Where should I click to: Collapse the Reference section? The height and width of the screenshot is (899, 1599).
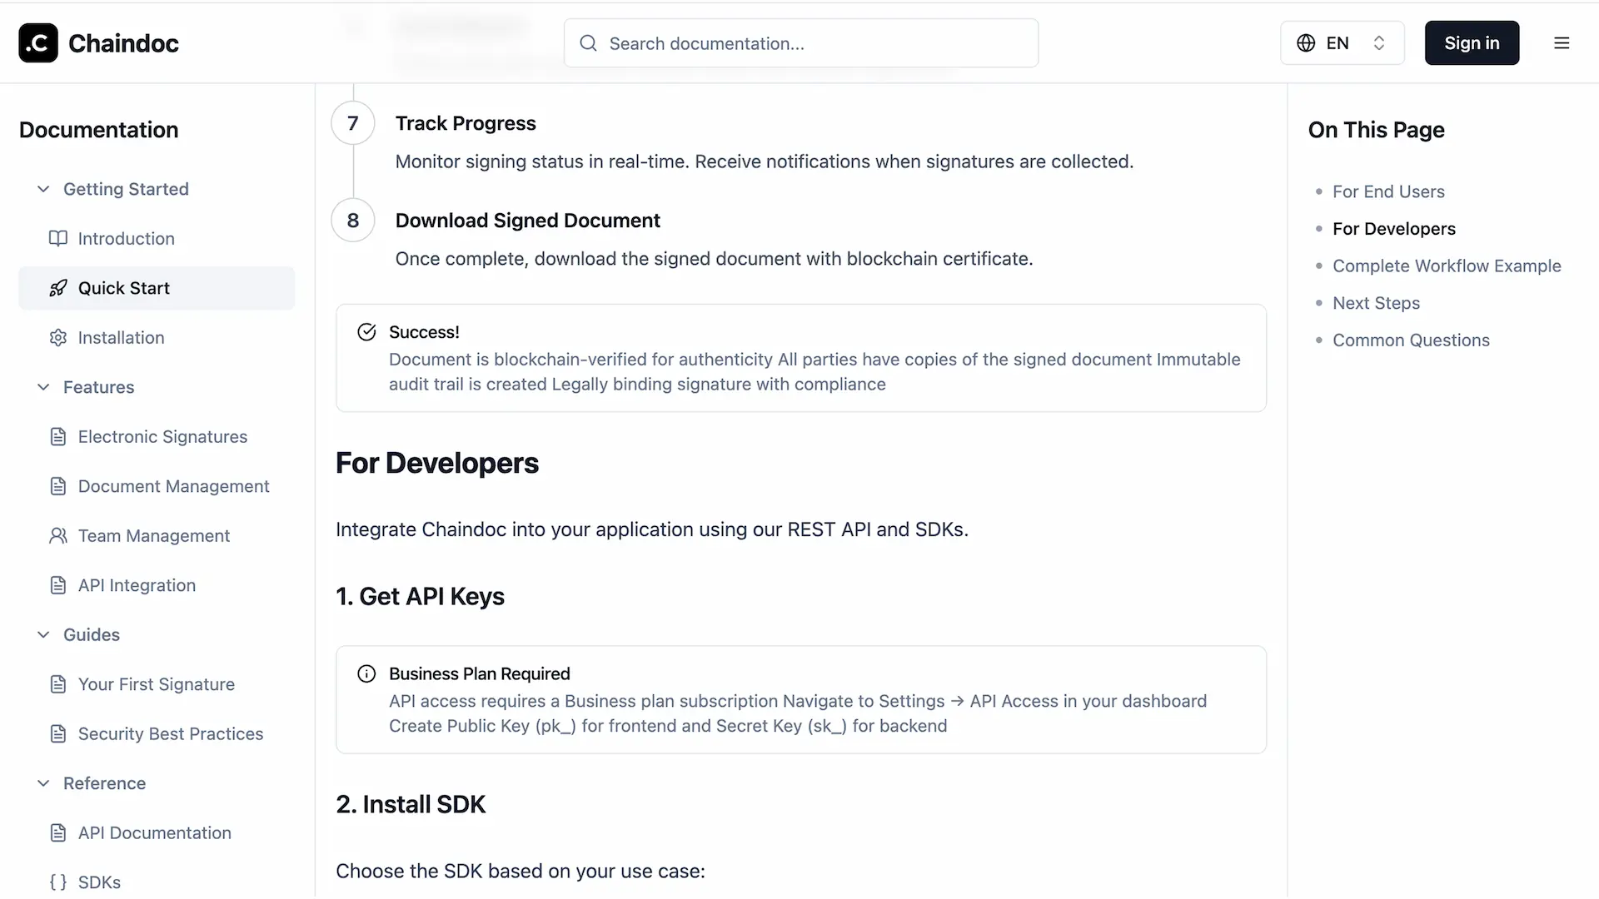coord(43,783)
